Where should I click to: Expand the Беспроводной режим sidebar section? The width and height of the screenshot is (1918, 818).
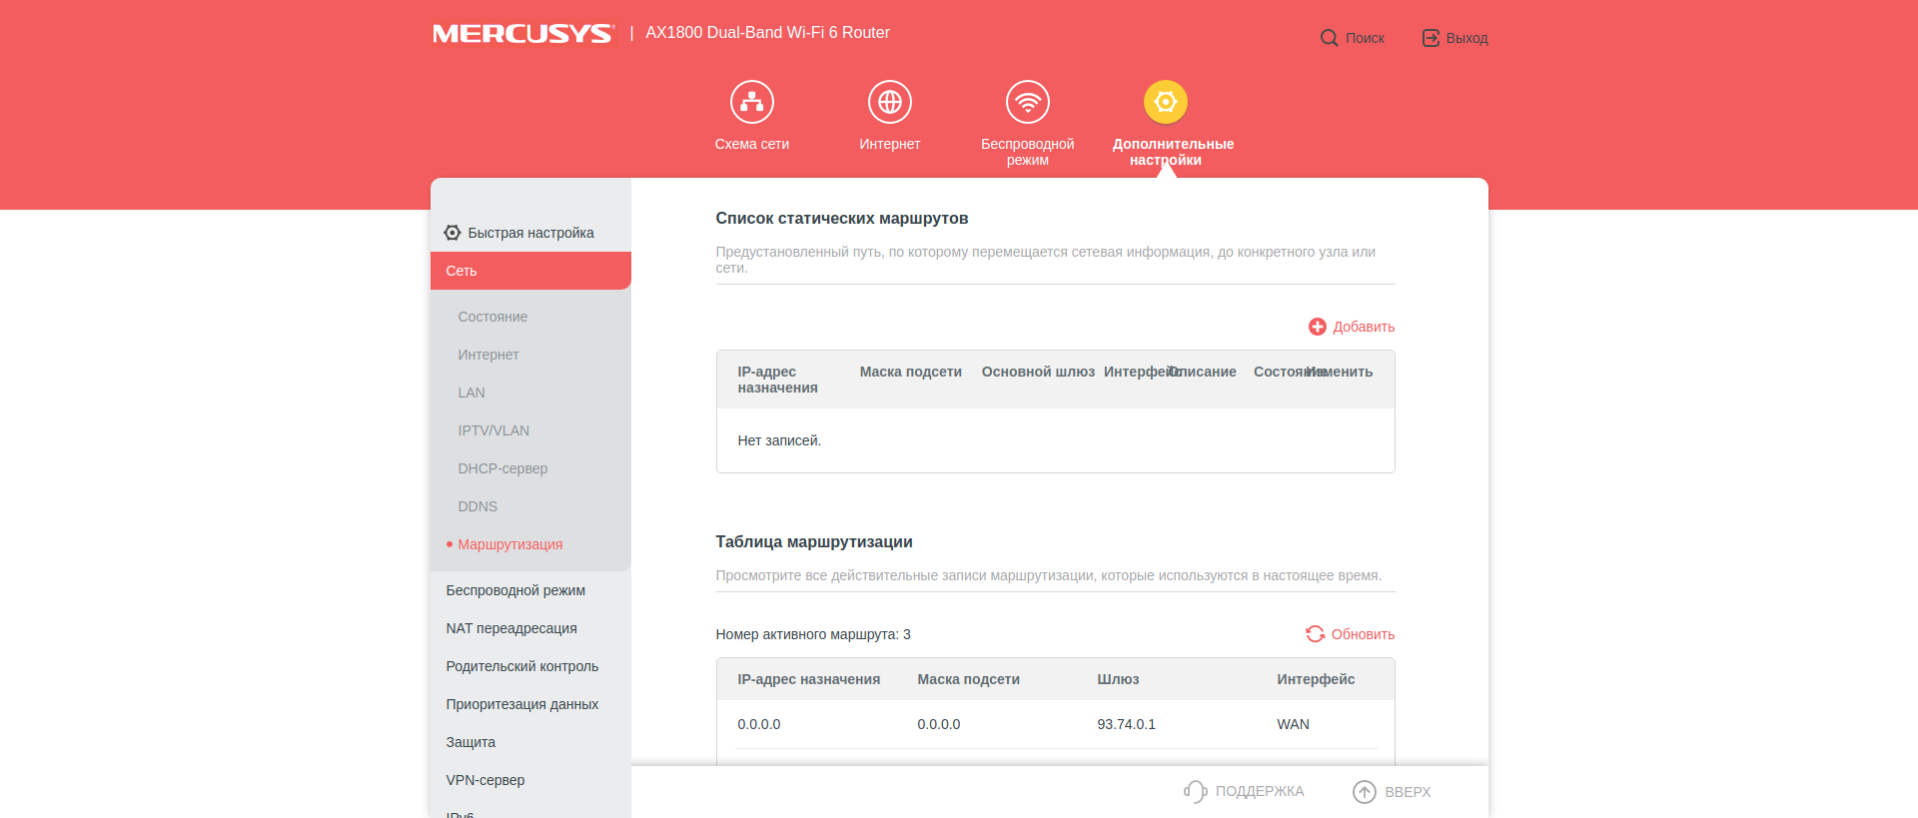515,590
